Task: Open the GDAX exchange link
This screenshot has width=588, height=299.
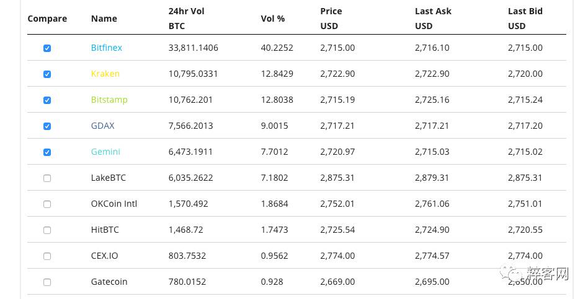Action: click(103, 126)
